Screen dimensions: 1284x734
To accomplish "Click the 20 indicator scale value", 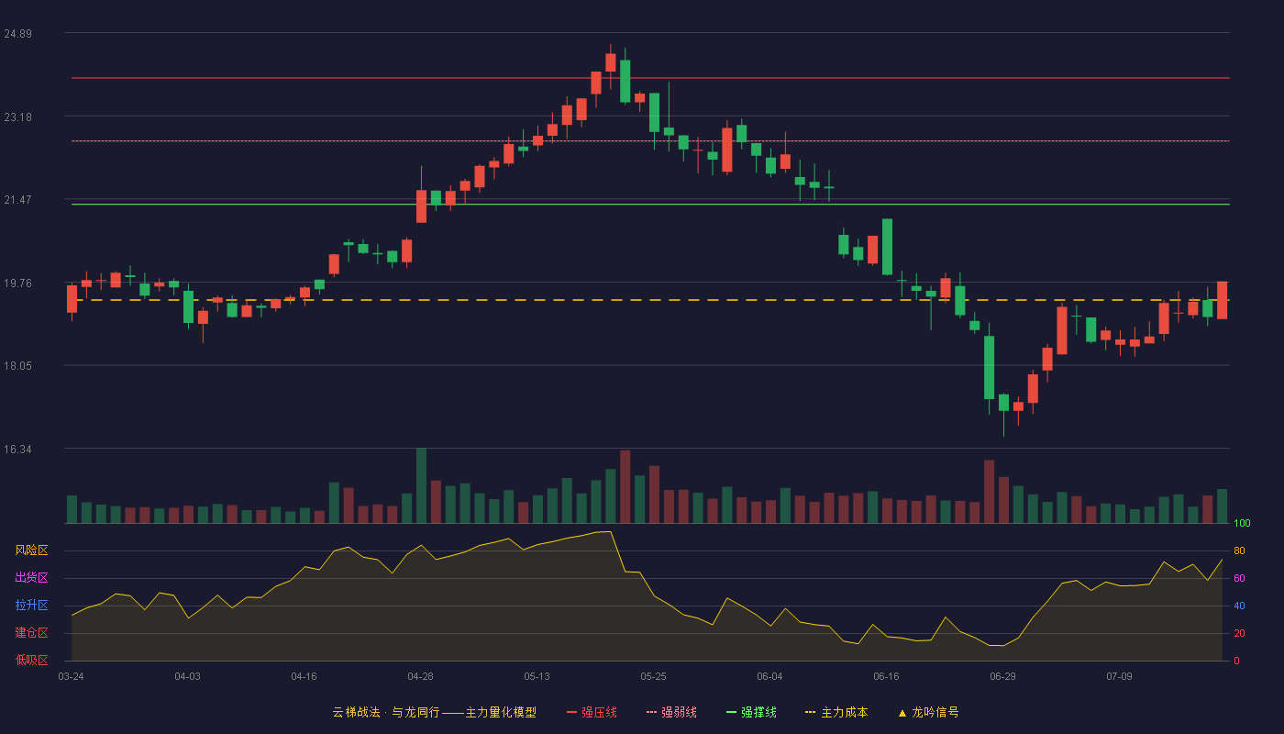I will (x=1239, y=634).
